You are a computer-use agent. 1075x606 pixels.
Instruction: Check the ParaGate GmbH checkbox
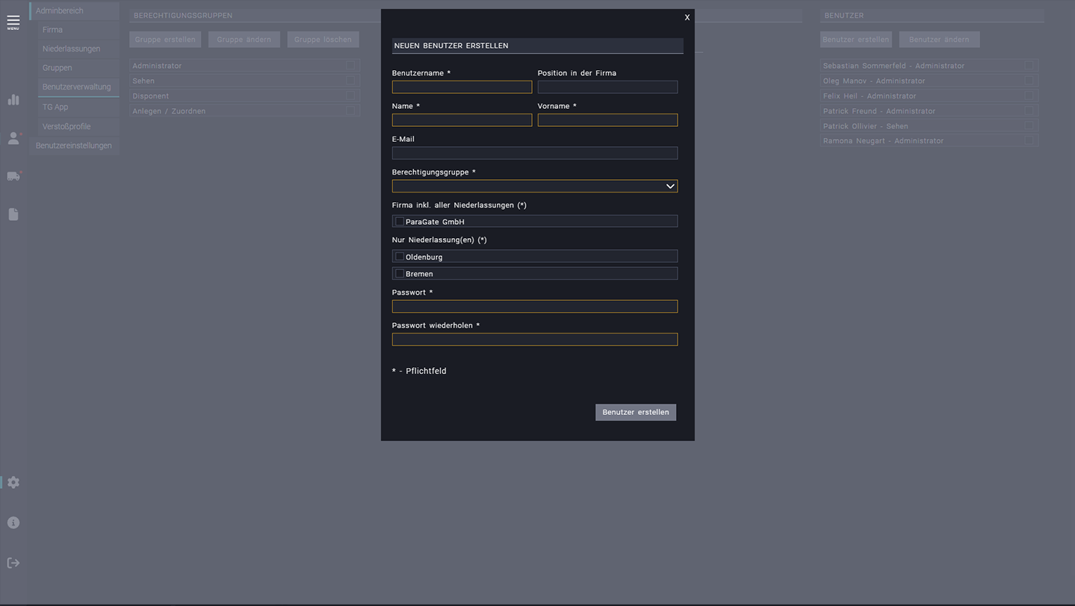click(400, 222)
